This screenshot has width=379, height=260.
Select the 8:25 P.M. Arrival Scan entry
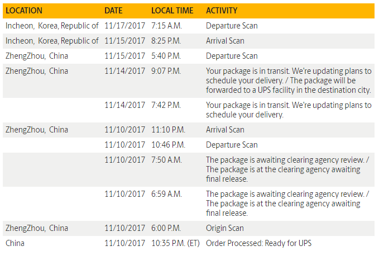click(x=225, y=41)
